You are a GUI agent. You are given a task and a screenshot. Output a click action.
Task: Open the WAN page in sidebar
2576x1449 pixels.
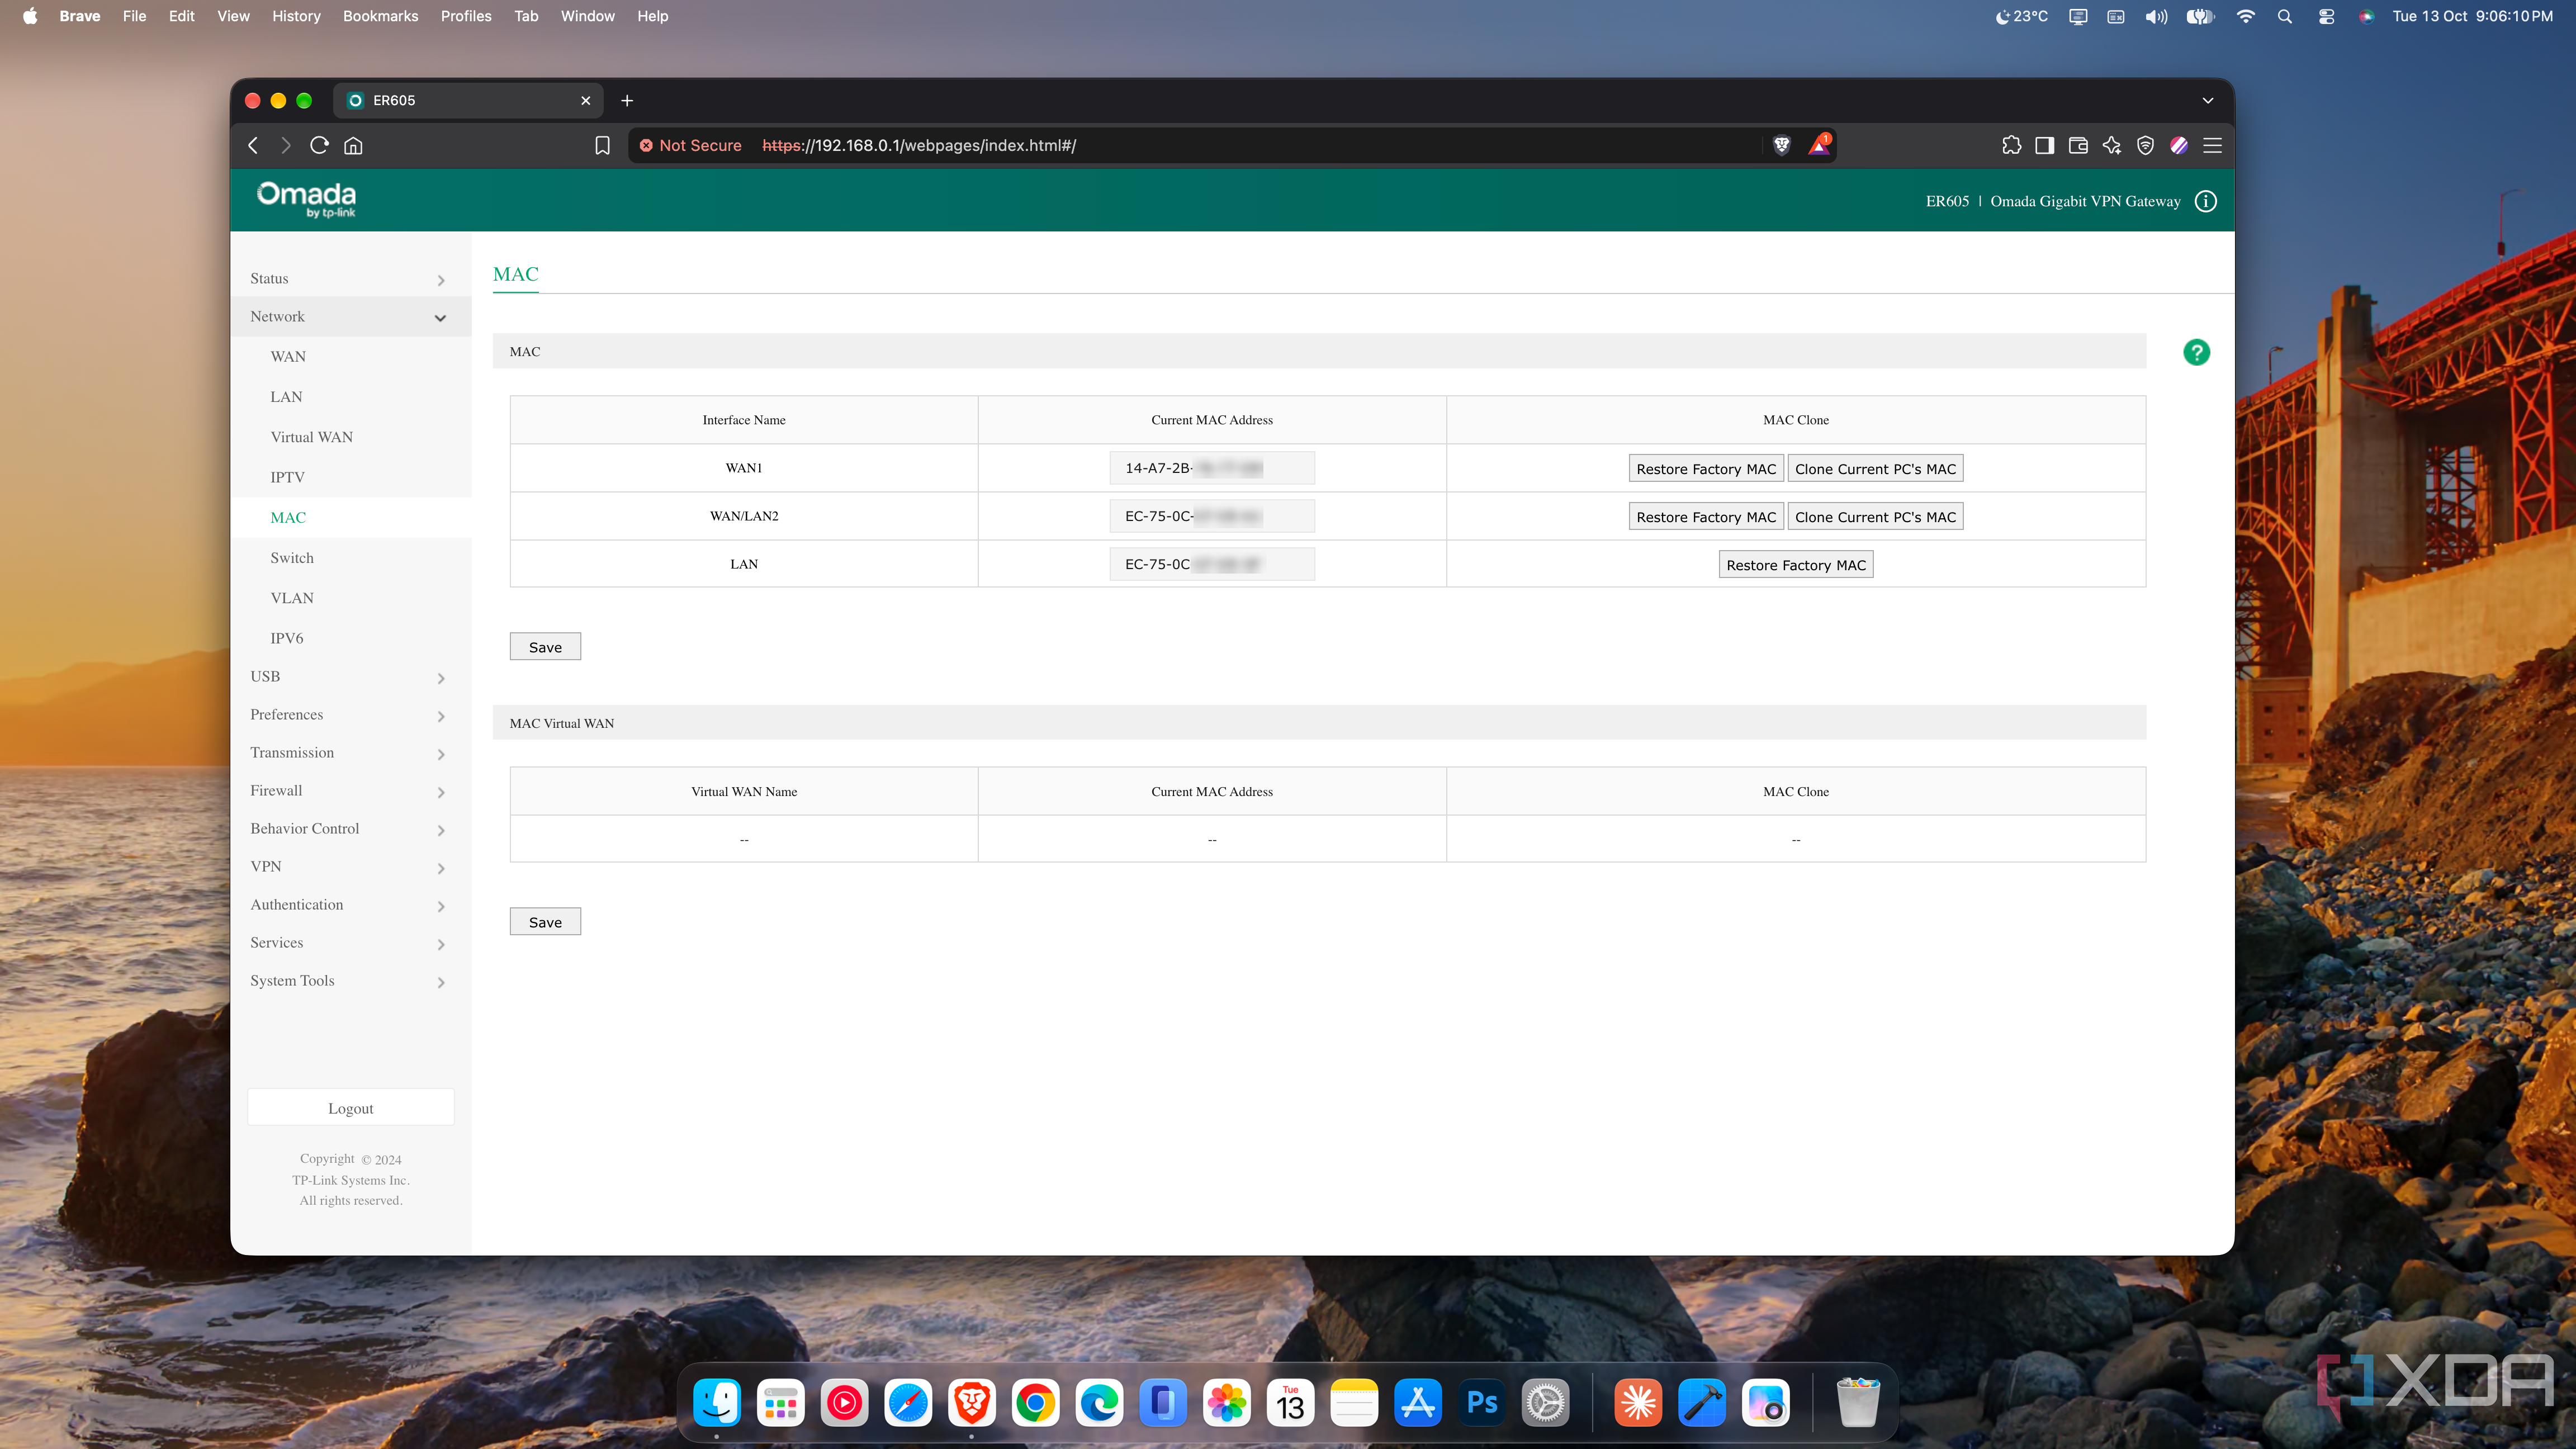(288, 356)
